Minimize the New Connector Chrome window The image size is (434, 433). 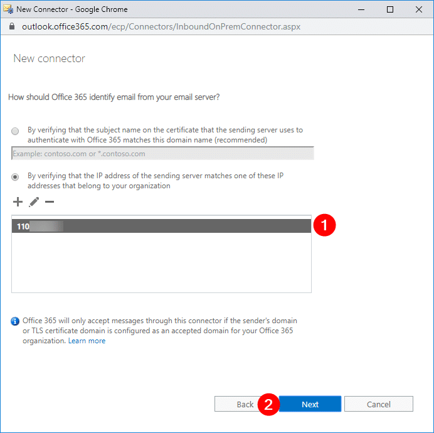(x=361, y=9)
